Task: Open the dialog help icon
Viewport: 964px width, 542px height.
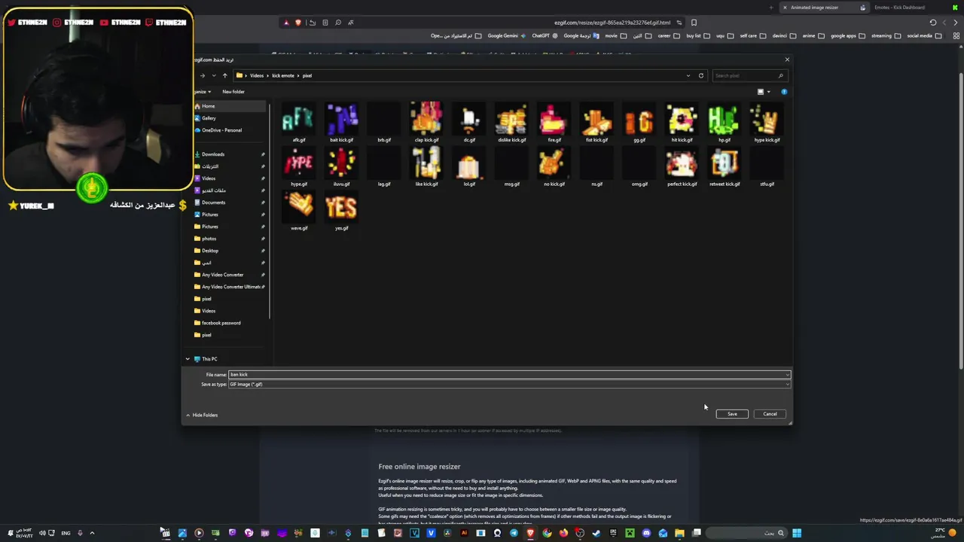Action: pyautogui.click(x=784, y=92)
